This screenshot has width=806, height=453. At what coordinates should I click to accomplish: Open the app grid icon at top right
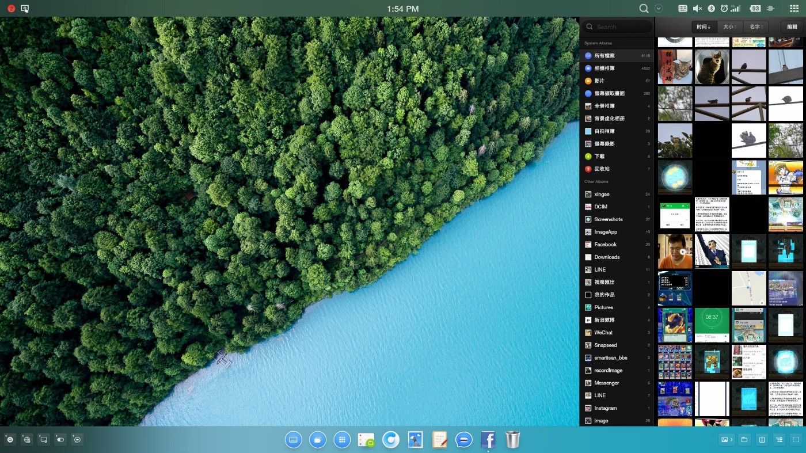tap(794, 9)
